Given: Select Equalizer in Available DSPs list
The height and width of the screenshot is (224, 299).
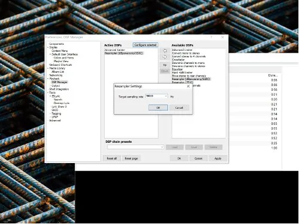Looking at the screenshot, I should [x=178, y=69].
